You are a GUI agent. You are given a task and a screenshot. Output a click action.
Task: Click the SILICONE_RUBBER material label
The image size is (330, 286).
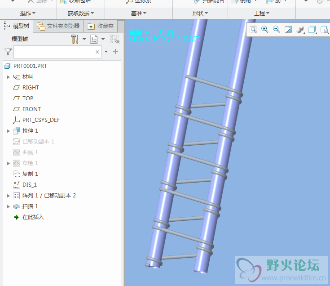[x=173, y=39]
